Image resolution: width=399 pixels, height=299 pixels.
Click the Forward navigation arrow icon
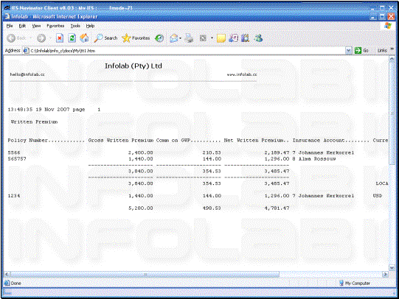(x=41, y=38)
